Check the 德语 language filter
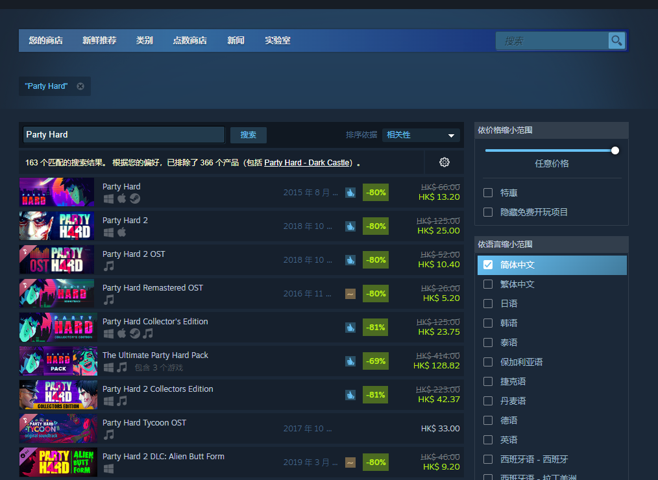This screenshot has width=658, height=480. [488, 420]
